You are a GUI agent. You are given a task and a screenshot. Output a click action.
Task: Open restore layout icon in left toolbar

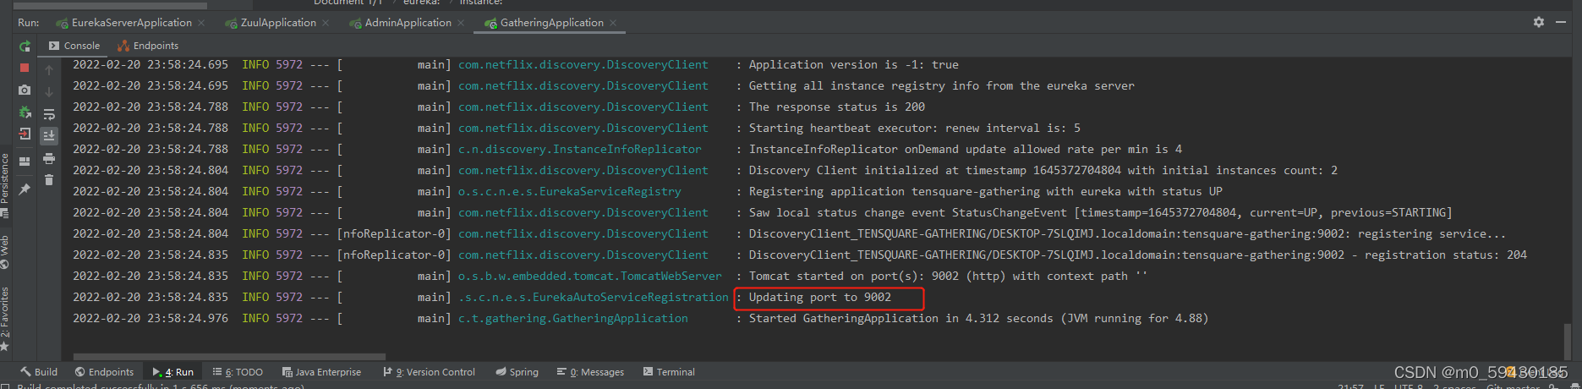pyautogui.click(x=25, y=161)
